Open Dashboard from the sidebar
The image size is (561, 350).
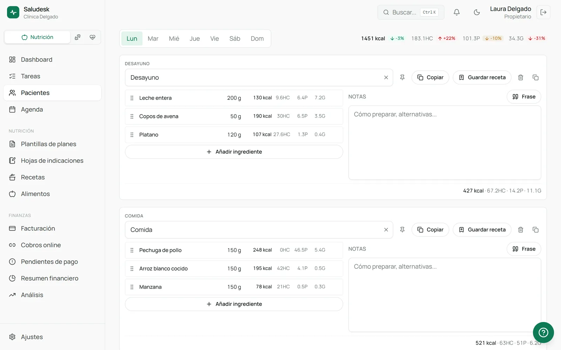52,59
